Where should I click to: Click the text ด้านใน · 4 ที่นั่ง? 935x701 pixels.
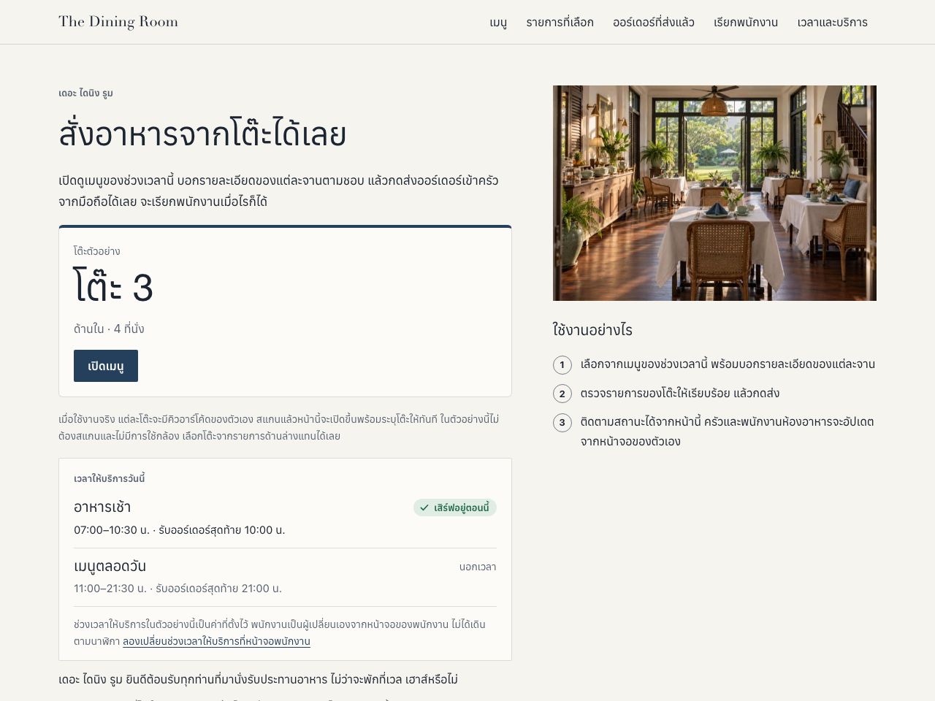pyautogui.click(x=109, y=329)
